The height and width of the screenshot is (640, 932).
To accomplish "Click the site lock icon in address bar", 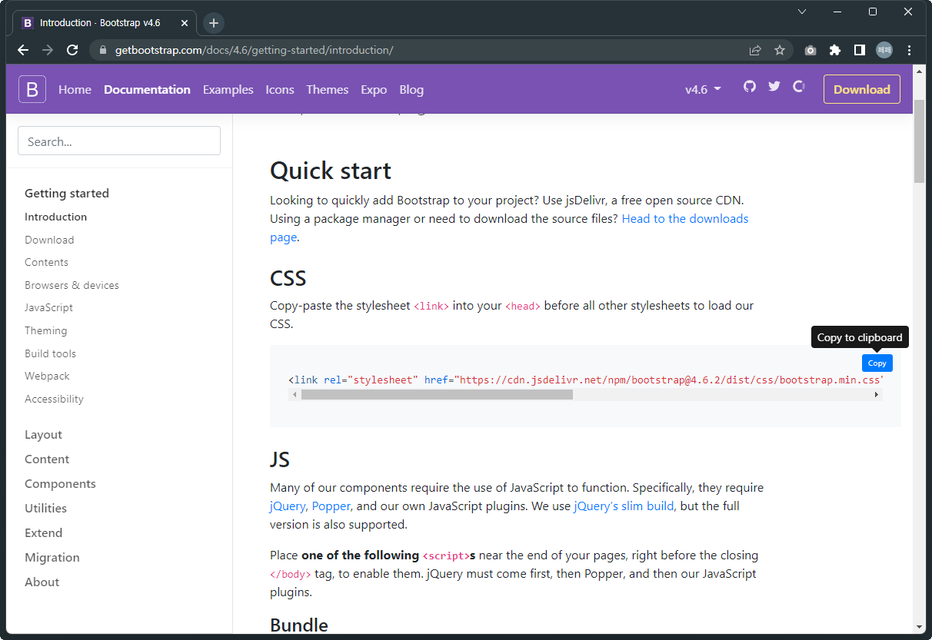I will coord(103,50).
